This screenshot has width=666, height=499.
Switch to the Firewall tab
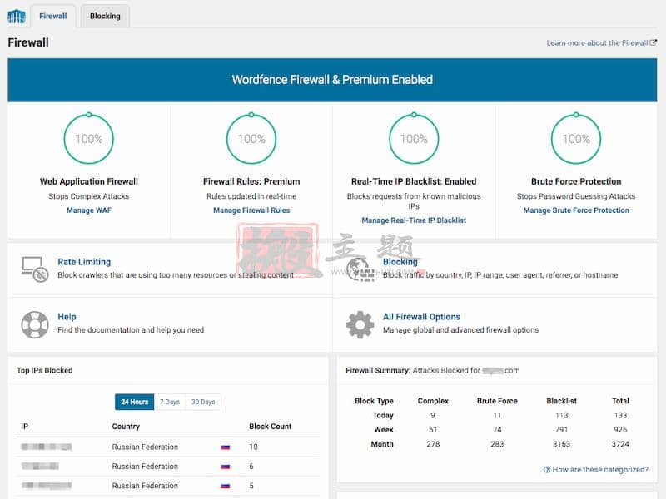53,16
